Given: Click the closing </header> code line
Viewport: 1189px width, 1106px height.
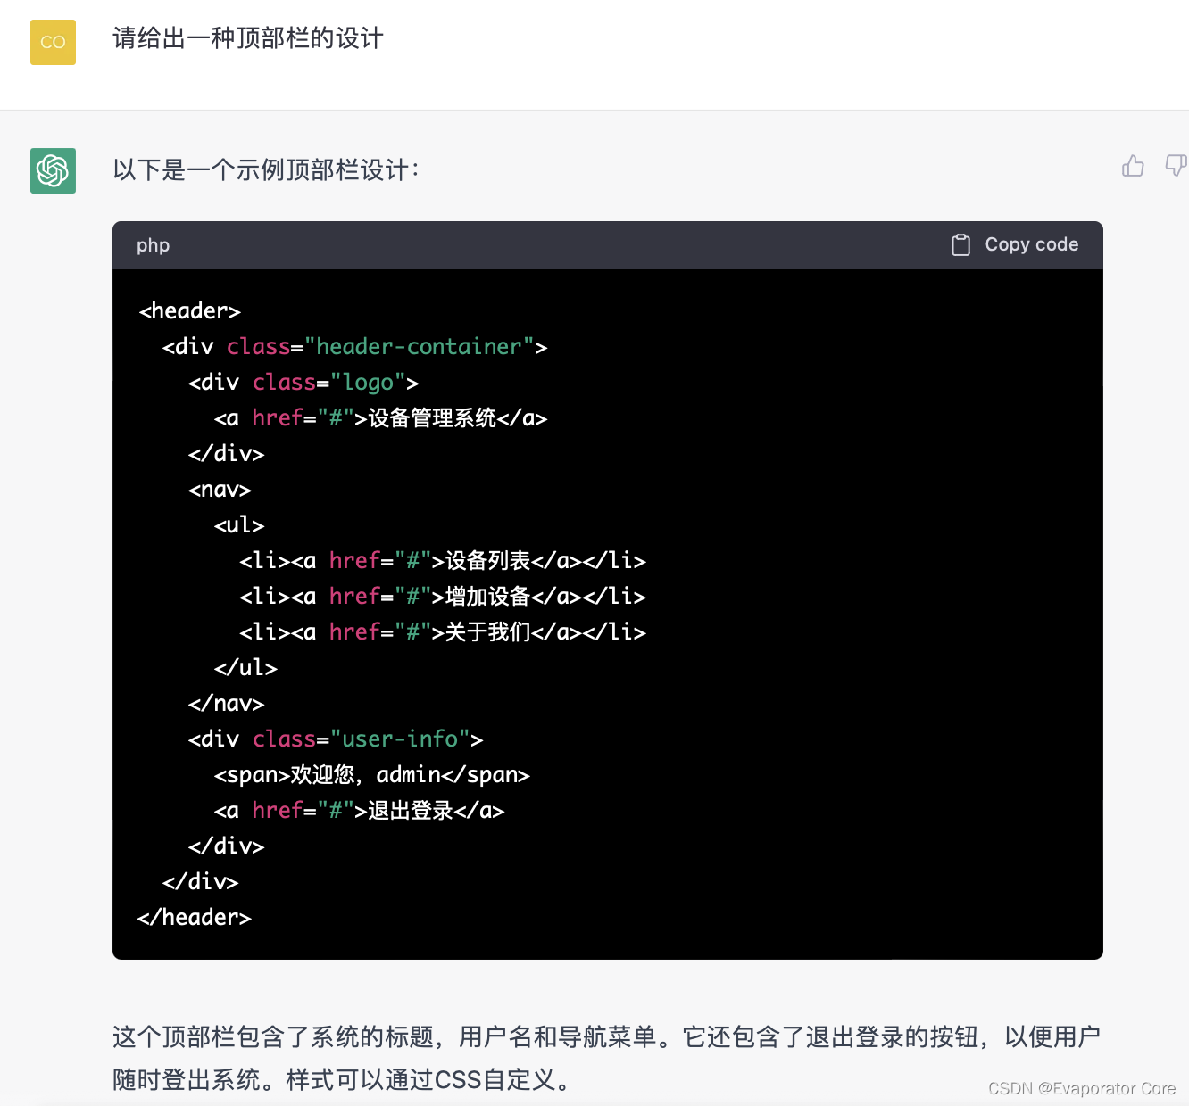Looking at the screenshot, I should point(195,918).
